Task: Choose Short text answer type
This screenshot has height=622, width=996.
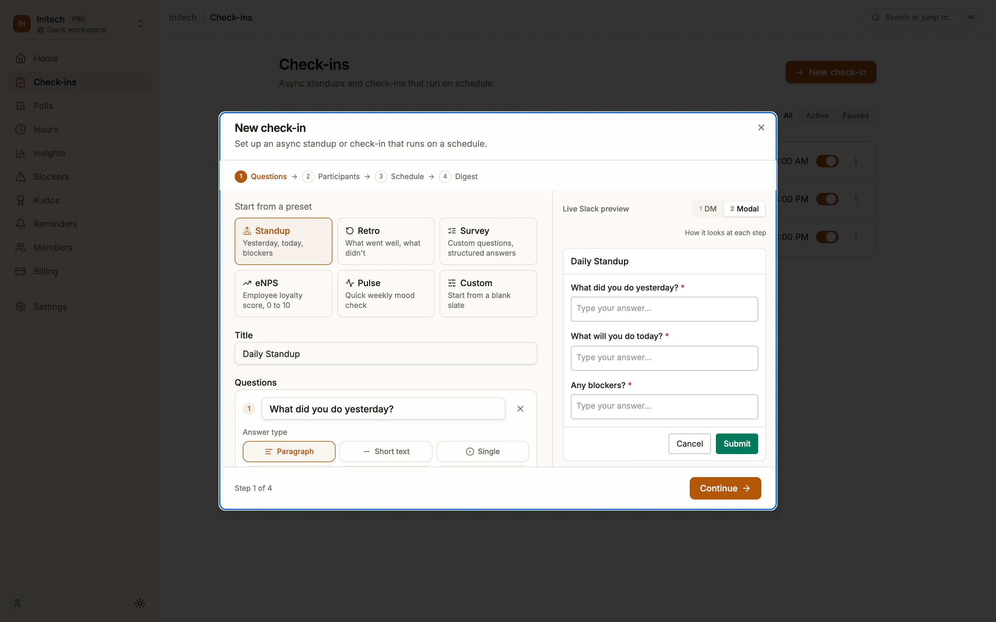Action: click(386, 451)
